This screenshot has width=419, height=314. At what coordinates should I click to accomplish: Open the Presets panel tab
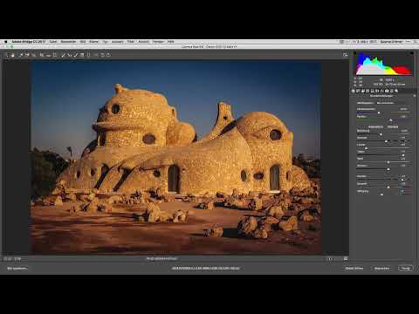pos(392,91)
